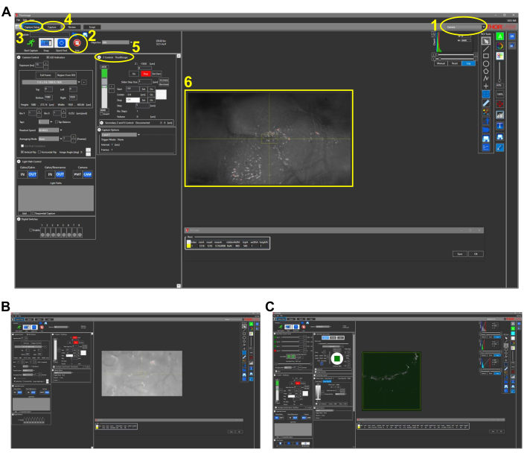524x458 pixels.
Task: Toggle the LED Indicators checkbox
Action: pyautogui.click(x=48, y=57)
